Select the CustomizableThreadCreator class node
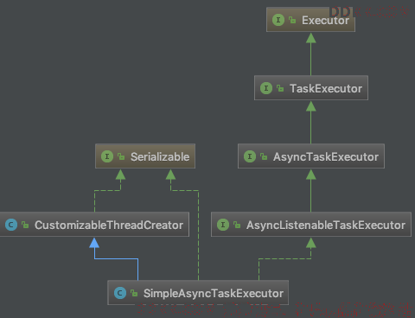Screen dimensions: 415x318 coord(94,225)
